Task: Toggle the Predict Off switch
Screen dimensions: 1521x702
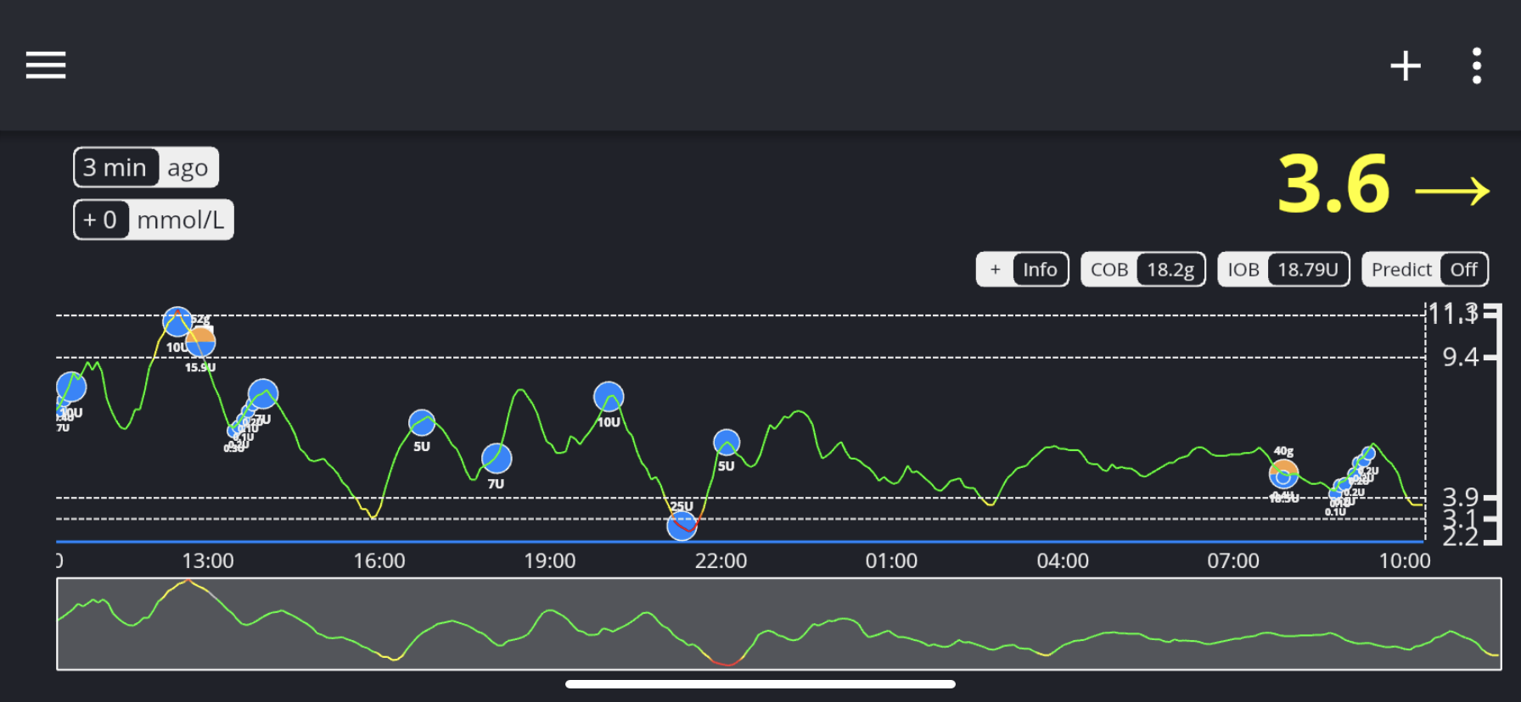Action: [x=1424, y=270]
